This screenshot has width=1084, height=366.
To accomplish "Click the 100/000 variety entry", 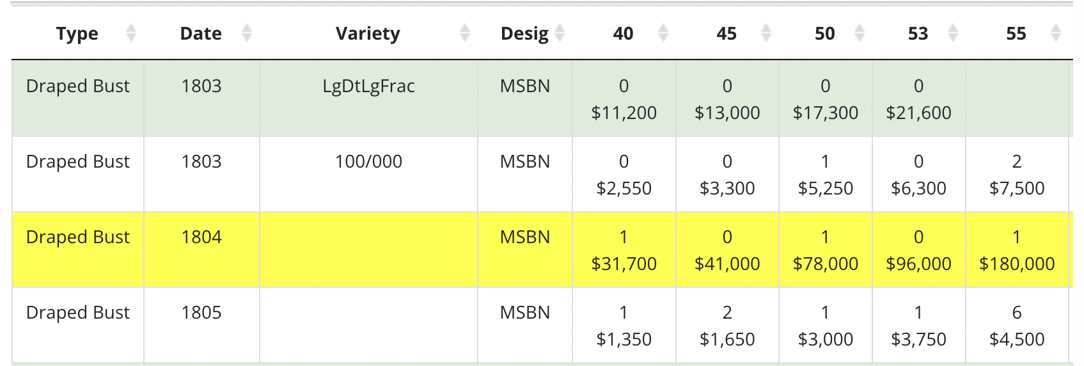I will [x=369, y=161].
